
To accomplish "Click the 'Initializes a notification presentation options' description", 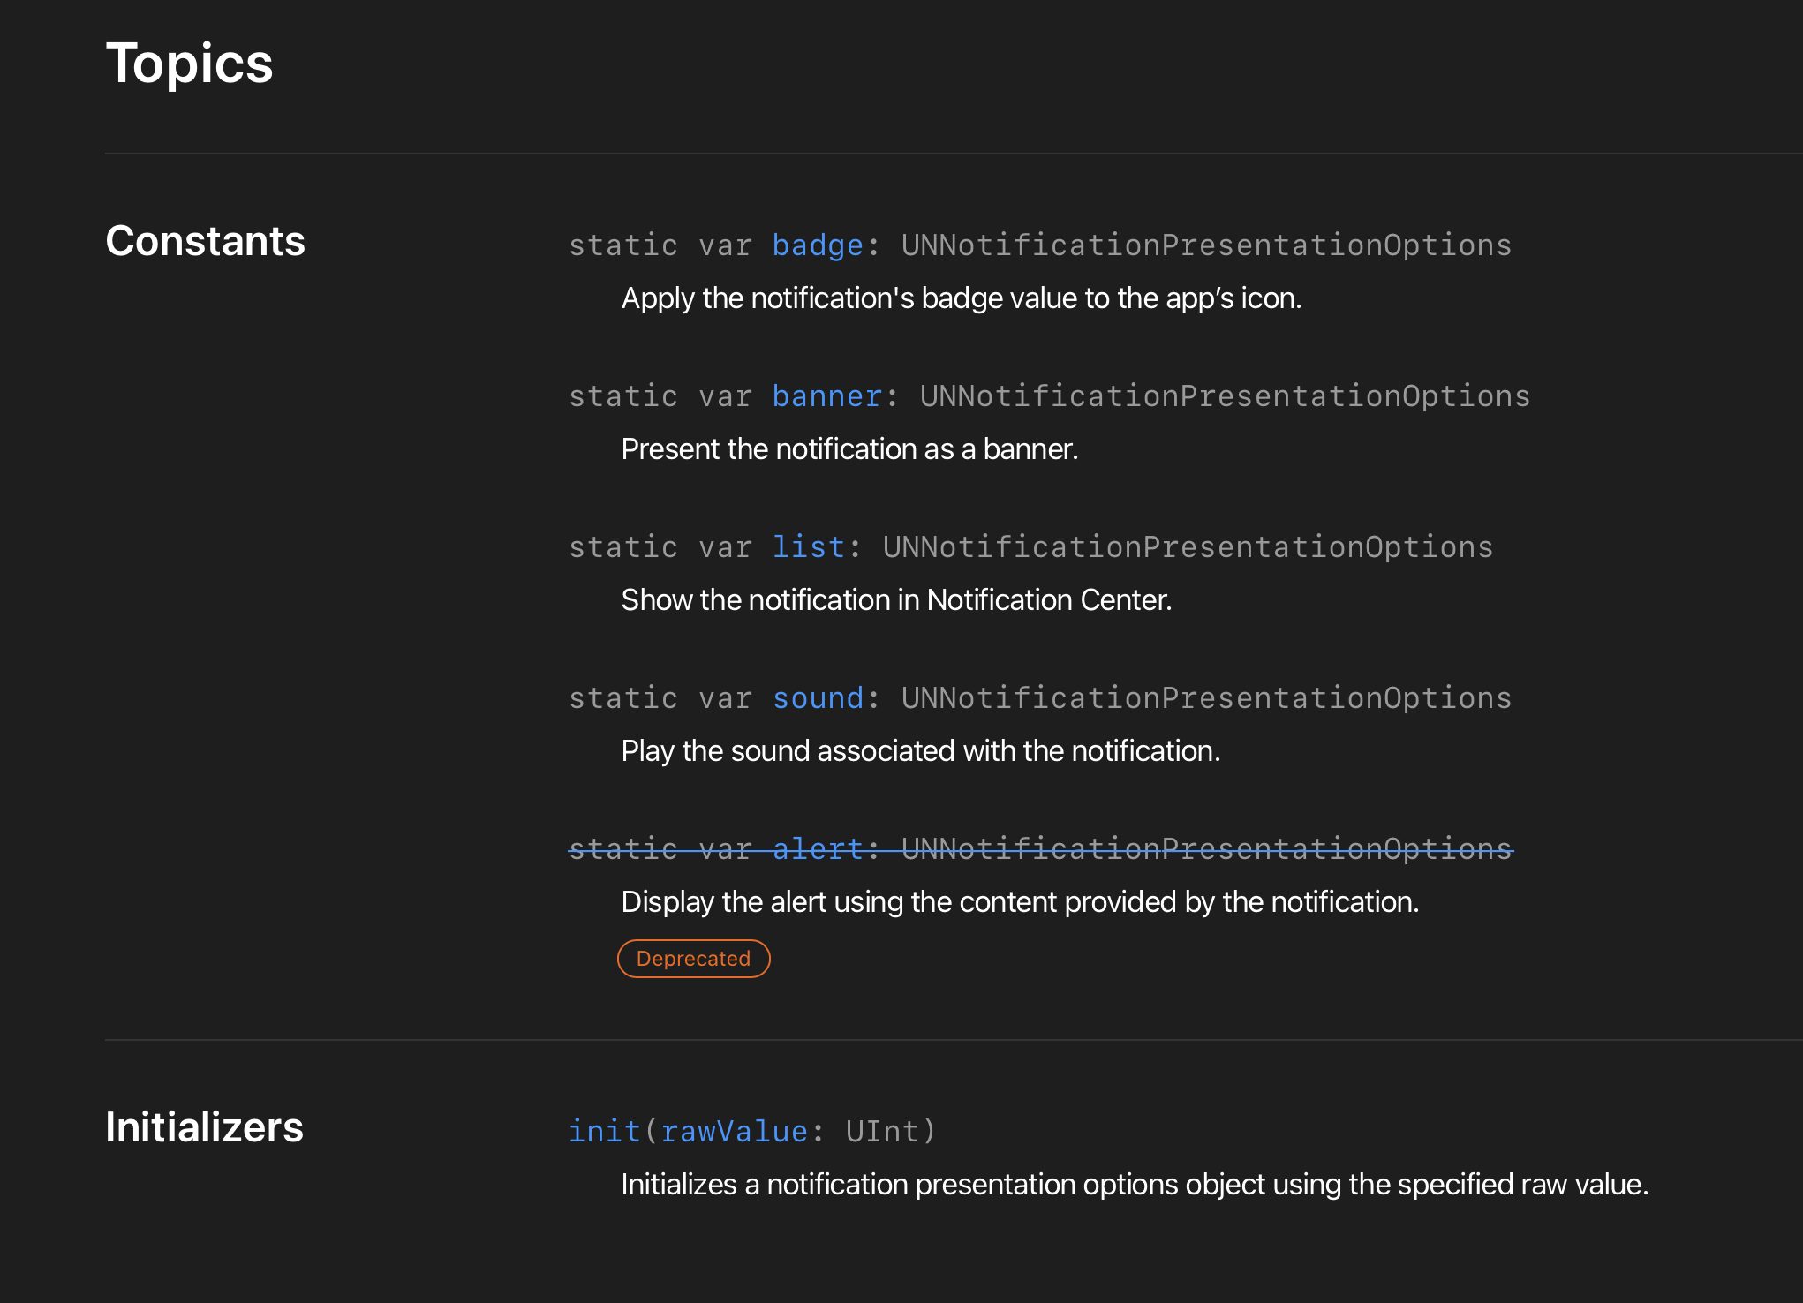I will pos(1134,1185).
